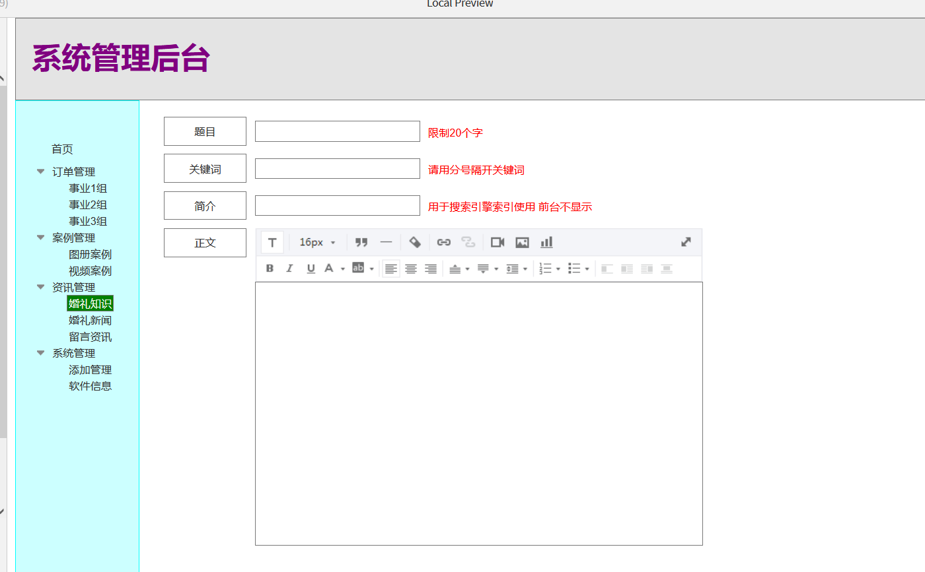Click the 案例管理 section label
This screenshot has height=572, width=925.
click(73, 238)
